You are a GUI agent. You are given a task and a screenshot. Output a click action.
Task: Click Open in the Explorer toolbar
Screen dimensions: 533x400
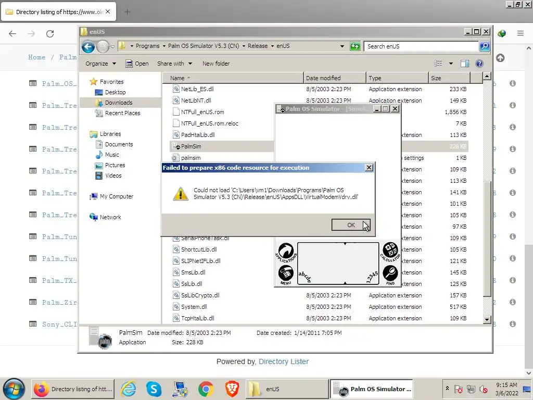pos(137,64)
